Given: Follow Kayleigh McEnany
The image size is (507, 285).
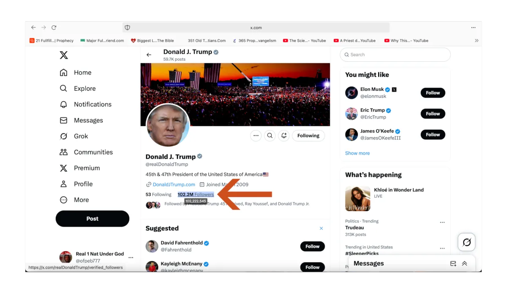Looking at the screenshot, I should (x=313, y=267).
